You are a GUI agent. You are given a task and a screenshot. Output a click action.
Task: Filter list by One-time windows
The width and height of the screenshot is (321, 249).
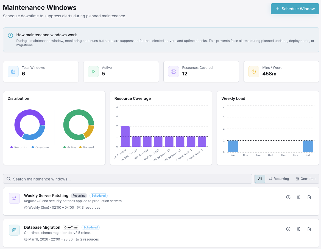[305, 179]
